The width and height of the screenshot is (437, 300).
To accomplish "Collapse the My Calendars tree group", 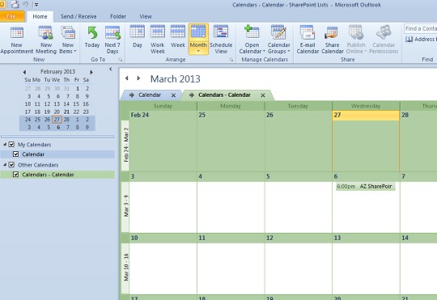I will pyautogui.click(x=5, y=144).
